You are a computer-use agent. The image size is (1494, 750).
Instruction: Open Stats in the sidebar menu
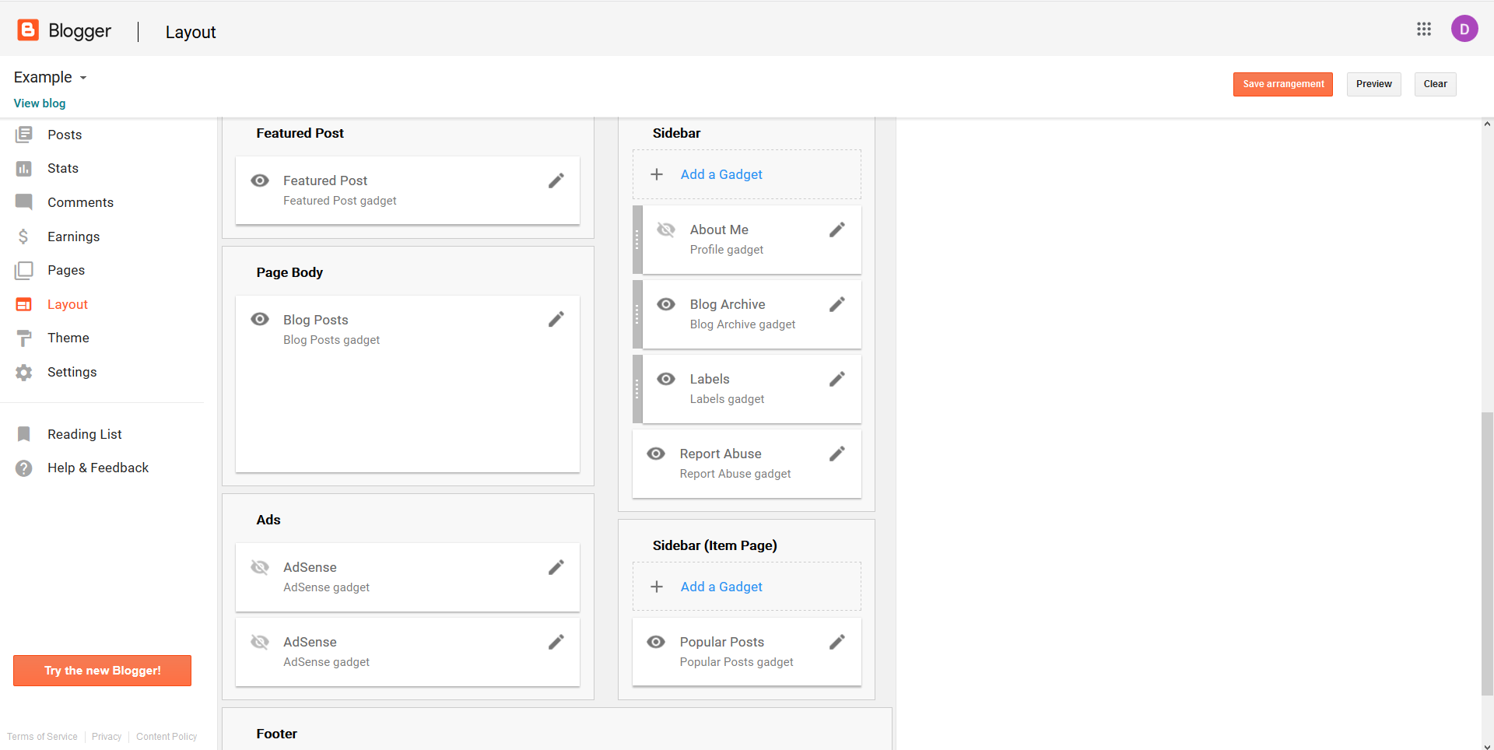pyautogui.click(x=63, y=168)
